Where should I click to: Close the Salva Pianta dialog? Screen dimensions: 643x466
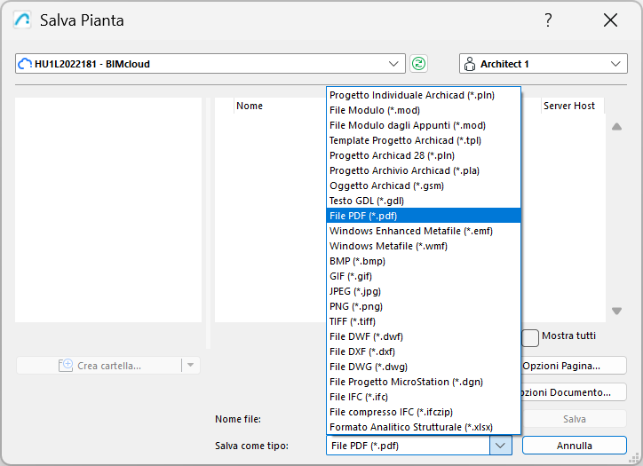tap(610, 20)
